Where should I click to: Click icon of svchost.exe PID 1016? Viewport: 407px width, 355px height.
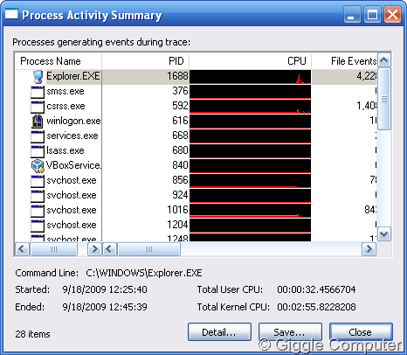[x=38, y=211]
